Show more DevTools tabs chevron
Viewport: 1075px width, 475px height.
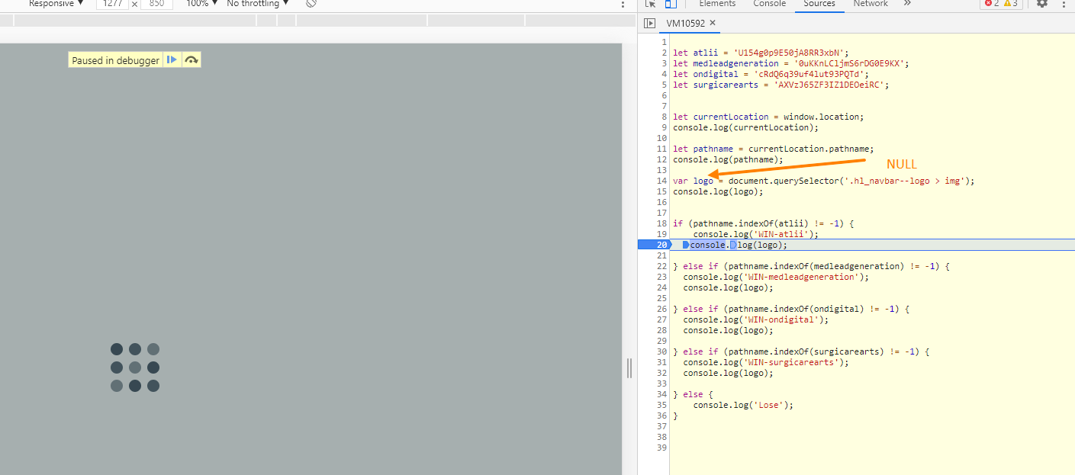tap(907, 4)
